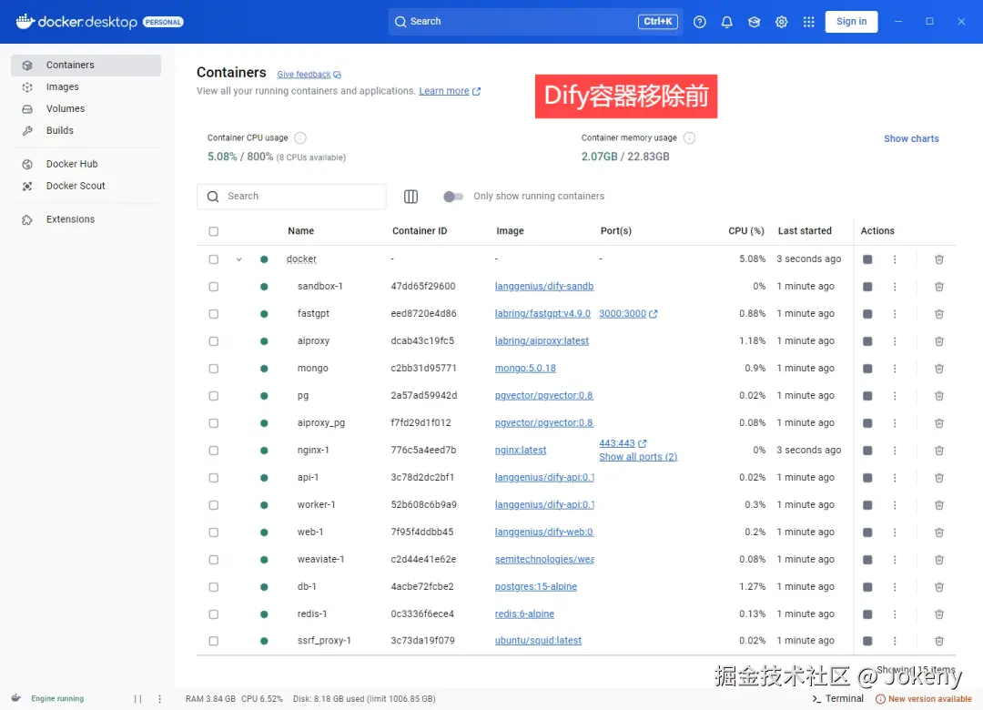983x710 pixels.
Task: Delete the ssrf_proxy-1 container
Action: coord(939,641)
